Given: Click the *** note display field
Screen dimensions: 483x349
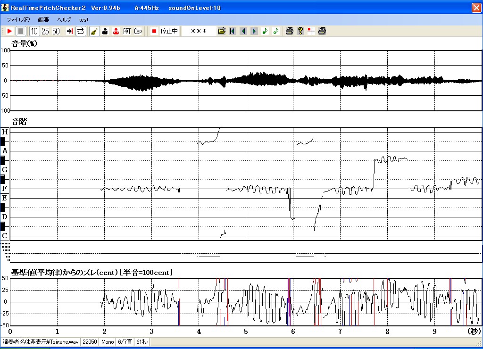Looking at the screenshot, I should [199, 31].
